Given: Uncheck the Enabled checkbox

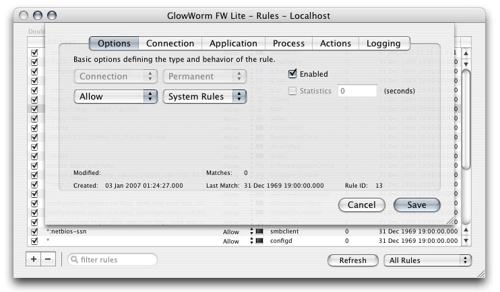Looking at the screenshot, I should (292, 73).
